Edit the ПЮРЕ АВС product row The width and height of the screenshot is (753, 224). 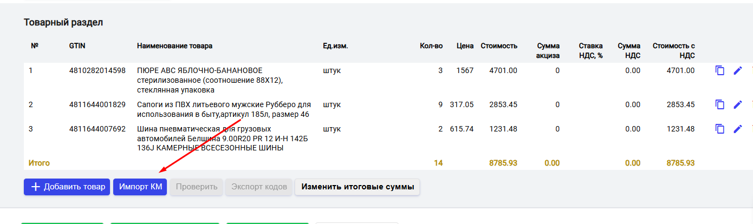tap(738, 71)
